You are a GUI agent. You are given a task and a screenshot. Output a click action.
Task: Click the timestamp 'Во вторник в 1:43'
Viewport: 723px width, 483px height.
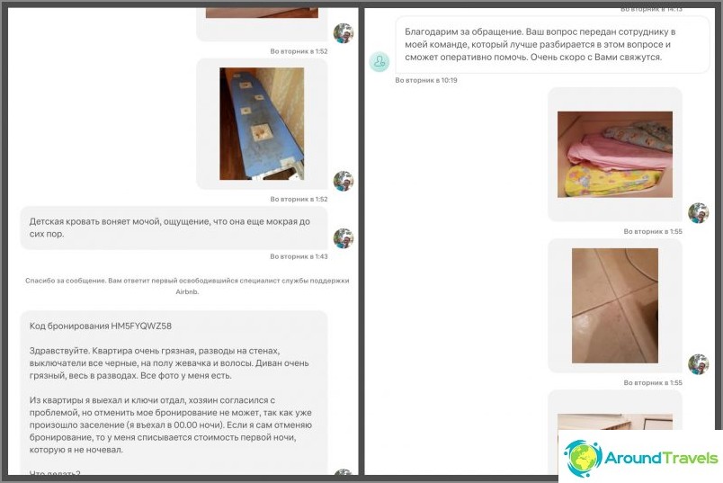tap(299, 256)
